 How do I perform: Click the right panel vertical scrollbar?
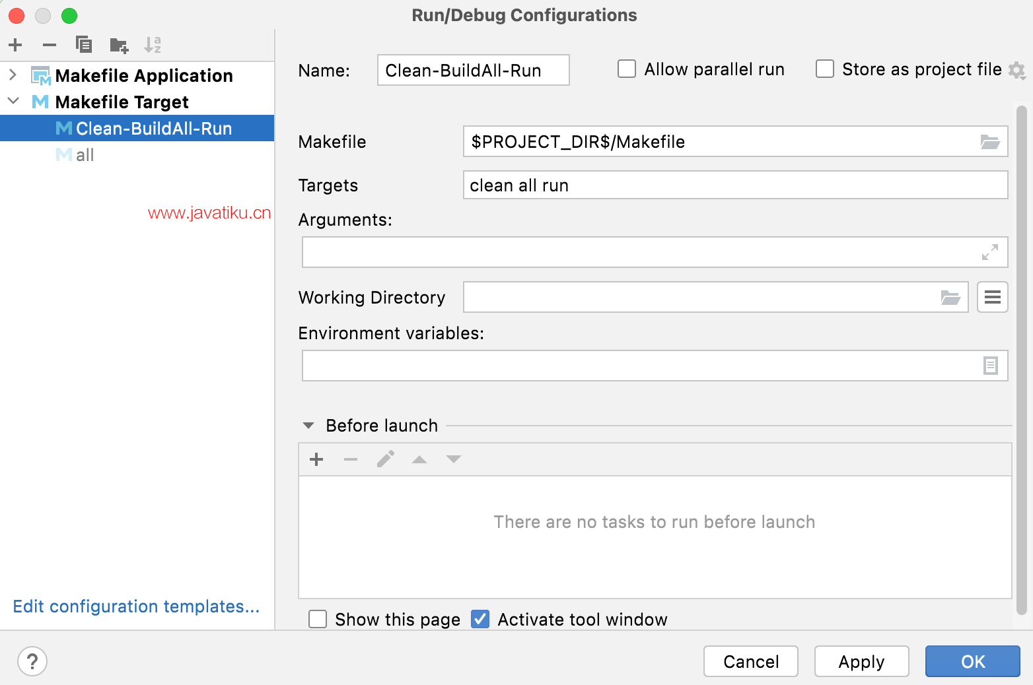click(1022, 360)
